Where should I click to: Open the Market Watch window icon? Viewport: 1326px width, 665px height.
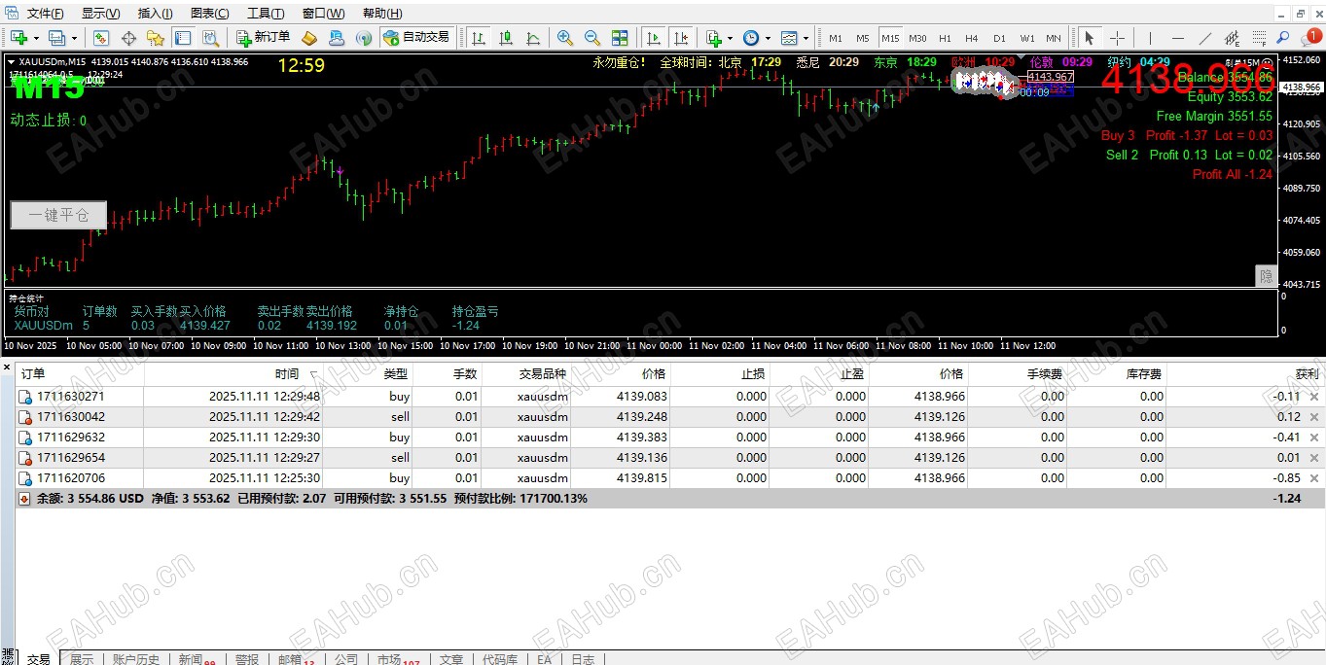click(101, 38)
